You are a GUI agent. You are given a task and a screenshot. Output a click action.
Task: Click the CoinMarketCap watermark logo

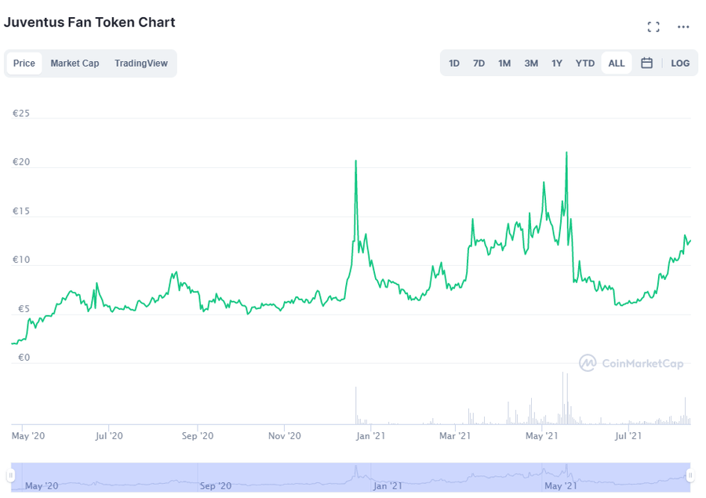tap(631, 363)
